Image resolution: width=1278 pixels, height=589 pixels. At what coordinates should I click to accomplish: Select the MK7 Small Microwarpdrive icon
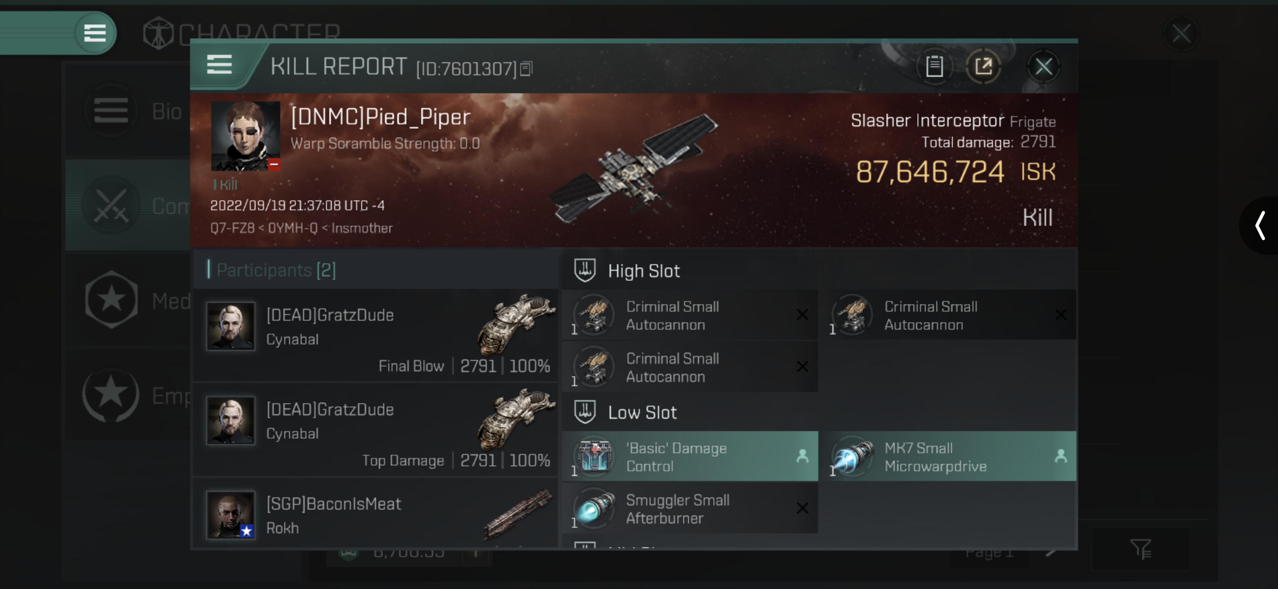tap(853, 456)
